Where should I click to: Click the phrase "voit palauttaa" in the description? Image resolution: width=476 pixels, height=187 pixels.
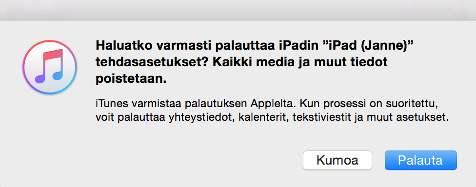pos(131,117)
